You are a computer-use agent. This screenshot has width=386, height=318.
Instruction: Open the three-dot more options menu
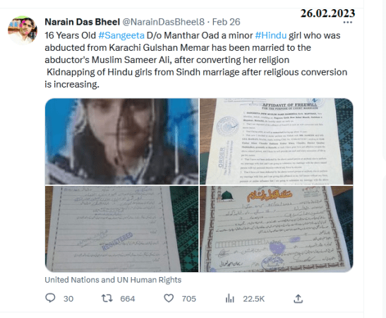coord(348,23)
